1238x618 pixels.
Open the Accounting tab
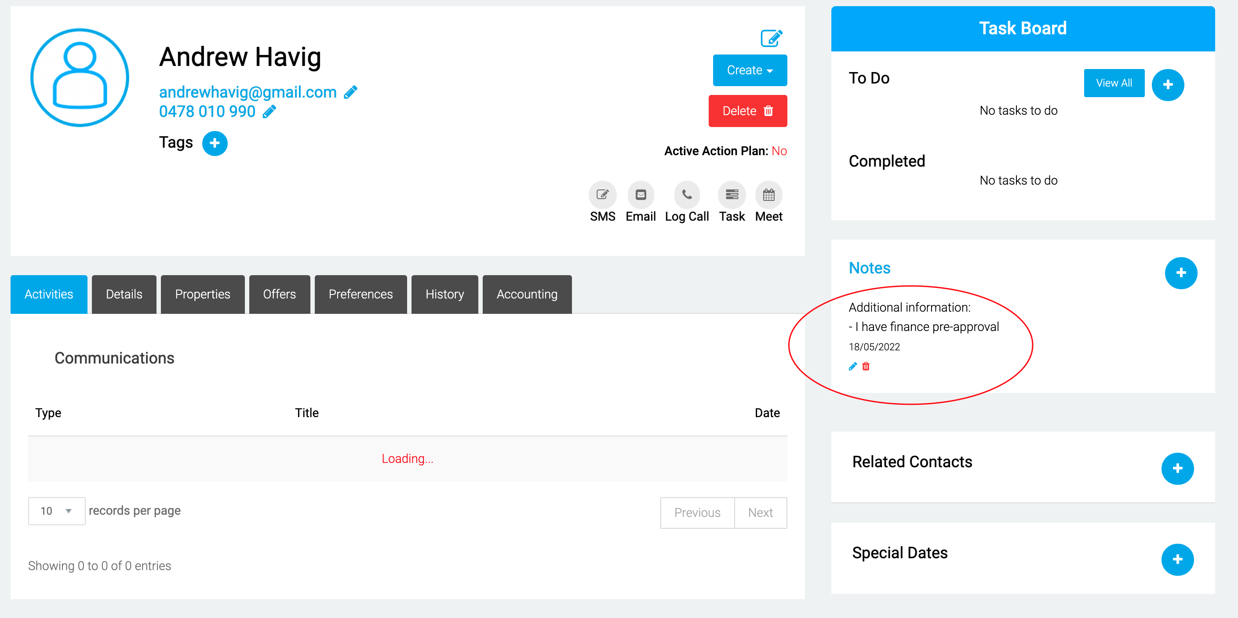point(527,294)
